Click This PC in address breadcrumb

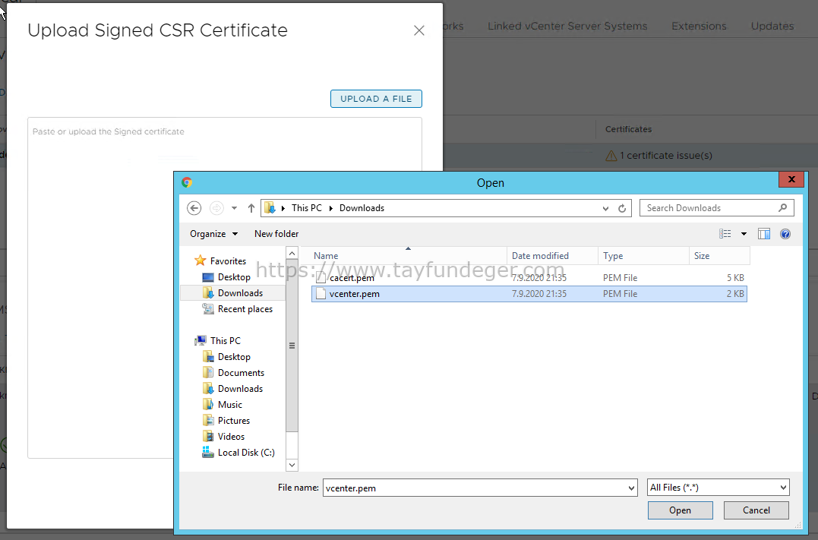[307, 208]
